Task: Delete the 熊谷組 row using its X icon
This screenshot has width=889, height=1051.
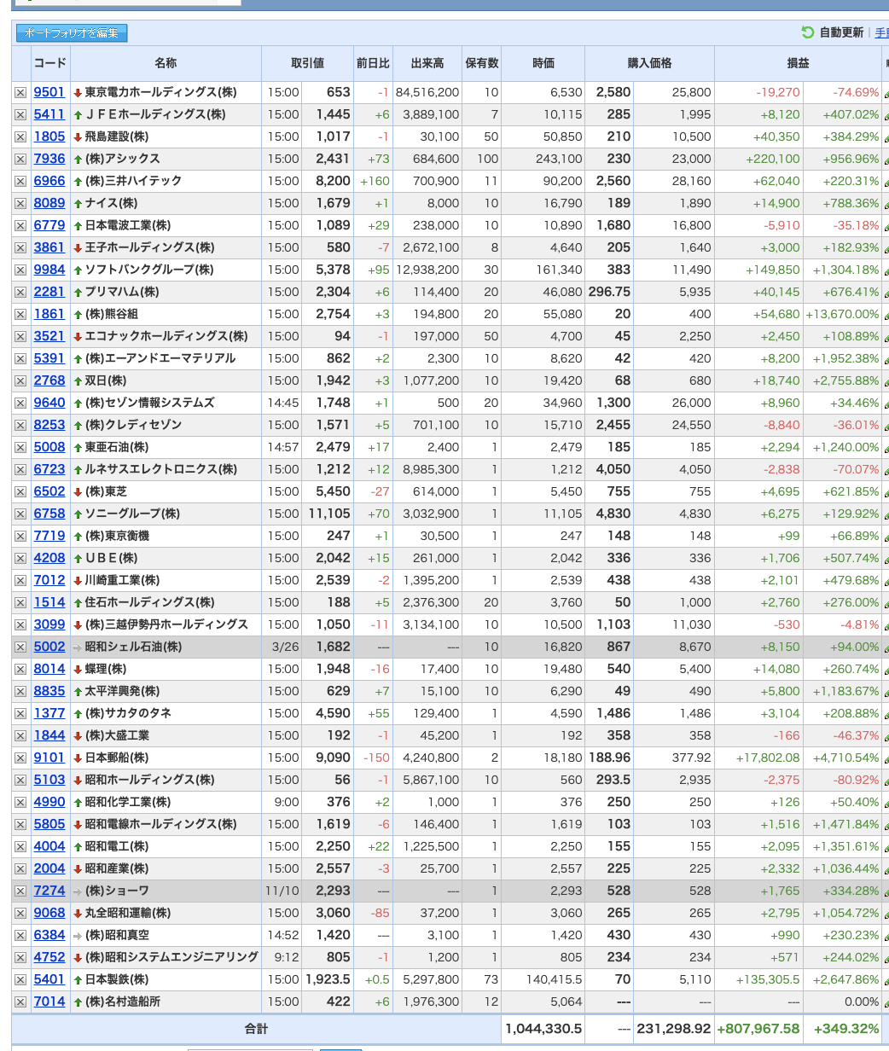Action: click(20, 314)
